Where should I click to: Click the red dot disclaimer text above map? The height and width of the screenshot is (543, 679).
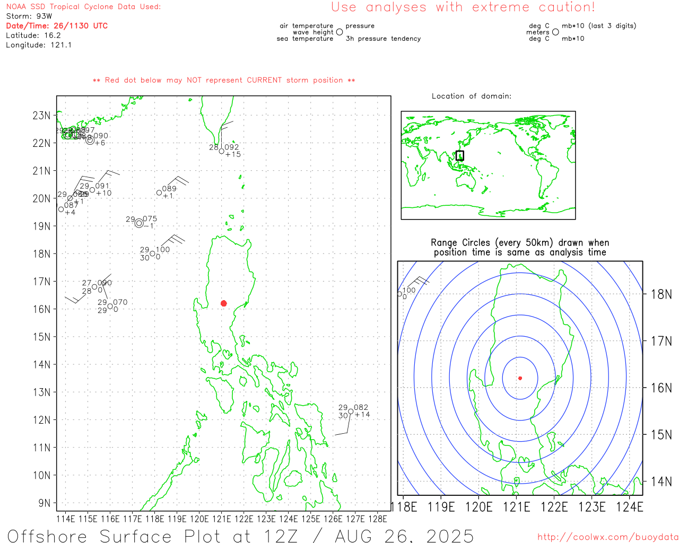[224, 81]
